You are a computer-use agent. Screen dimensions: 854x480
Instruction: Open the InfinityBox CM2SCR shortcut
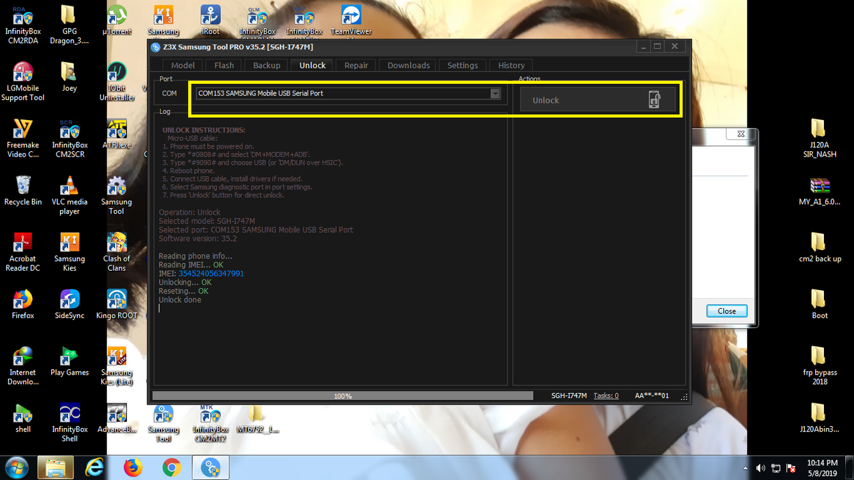click(x=69, y=139)
